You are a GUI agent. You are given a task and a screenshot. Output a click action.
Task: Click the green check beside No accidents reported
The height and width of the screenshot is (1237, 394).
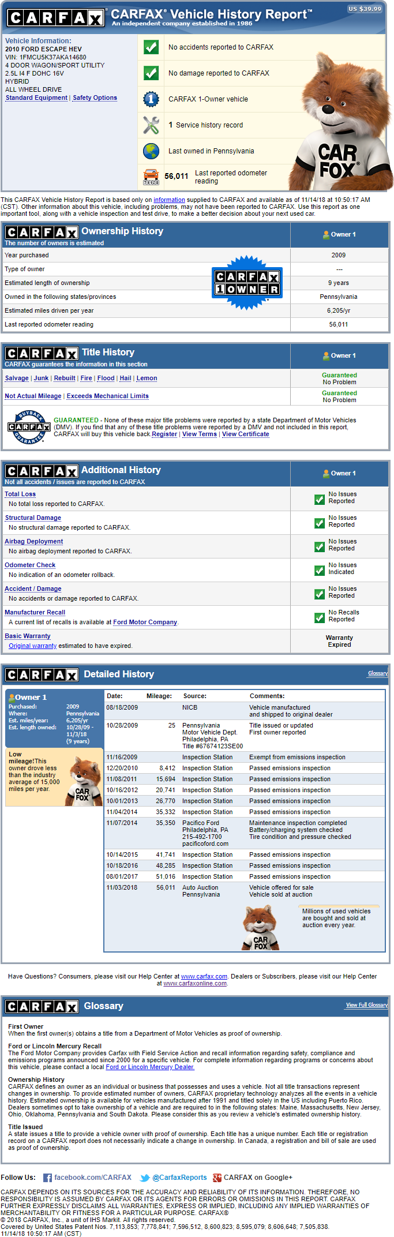[151, 47]
